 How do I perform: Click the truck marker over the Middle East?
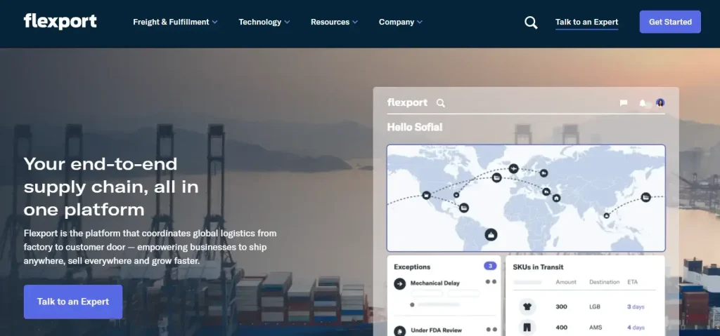(546, 191)
